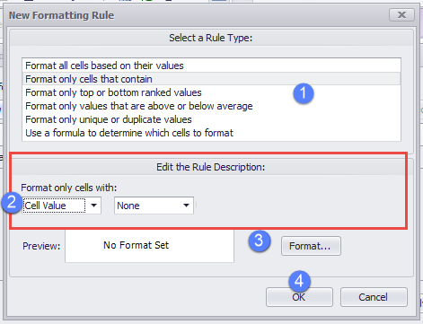
Task: Cancel the new formatting rule
Action: pos(374,297)
